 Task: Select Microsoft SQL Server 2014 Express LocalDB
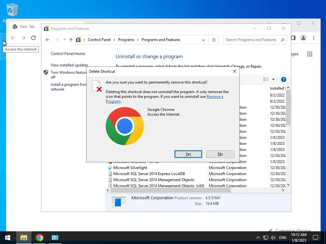point(149,174)
